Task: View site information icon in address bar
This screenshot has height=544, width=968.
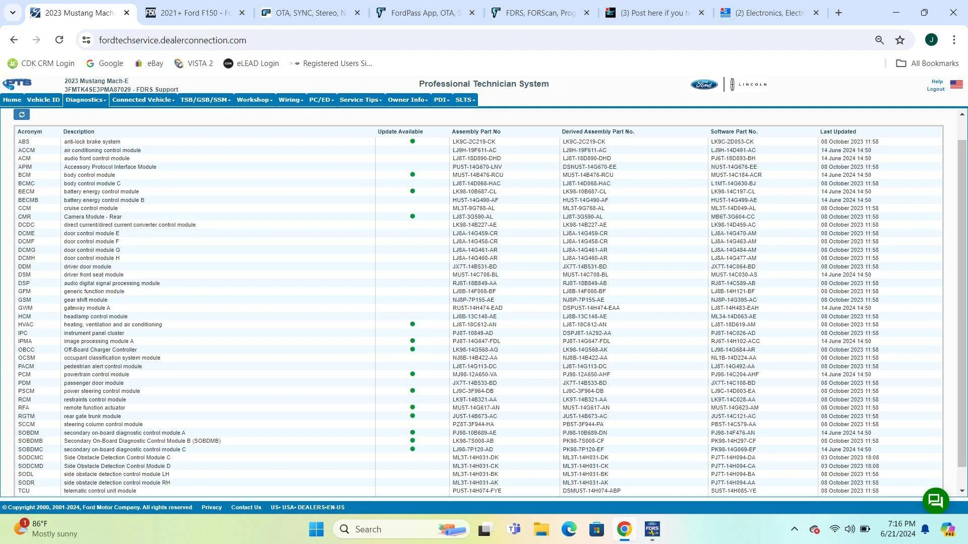Action: pyautogui.click(x=86, y=40)
